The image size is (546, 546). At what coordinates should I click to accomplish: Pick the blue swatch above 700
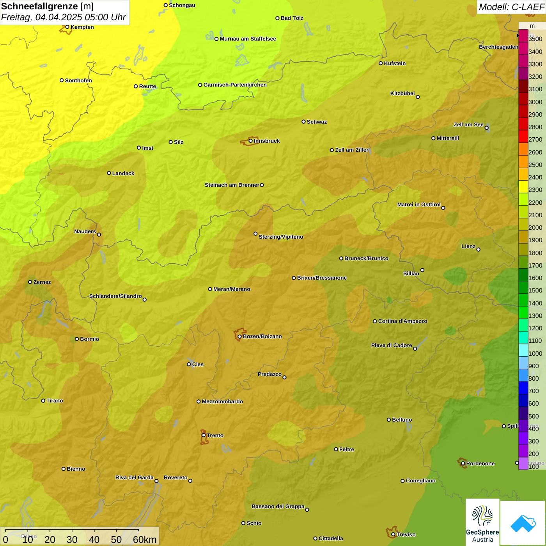523,388
